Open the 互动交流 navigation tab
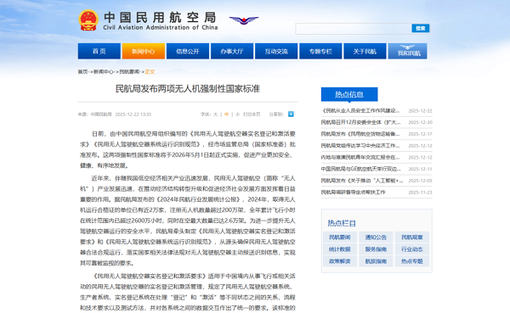This screenshot has height=313, width=510. click(x=276, y=51)
